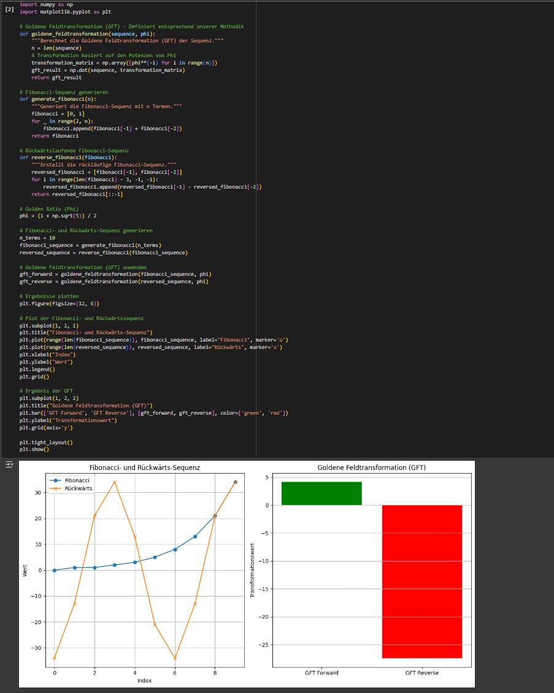
Task: Select the Fibonacci legend entry
Action: [77, 480]
